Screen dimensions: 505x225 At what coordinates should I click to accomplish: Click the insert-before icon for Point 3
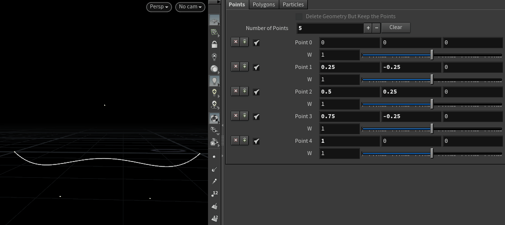(x=244, y=116)
